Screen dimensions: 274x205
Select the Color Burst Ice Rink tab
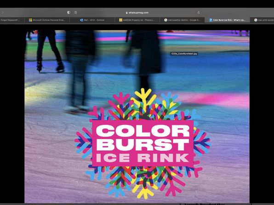pos(227,20)
